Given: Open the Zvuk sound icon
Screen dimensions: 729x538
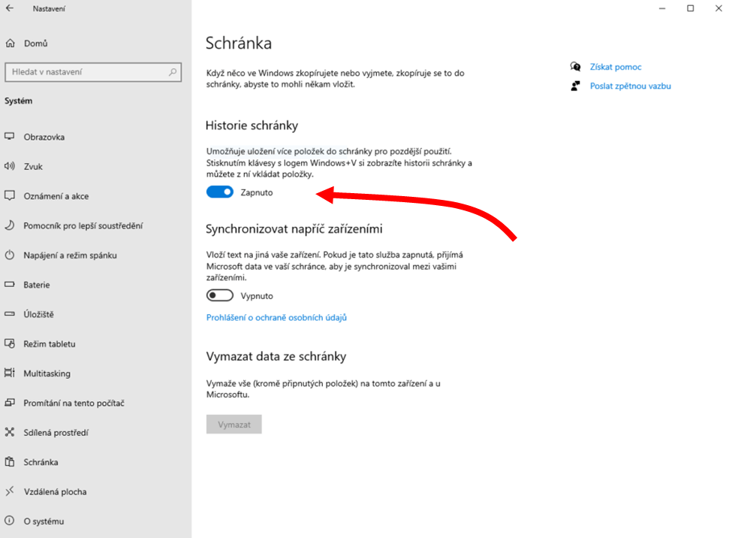Looking at the screenshot, I should pyautogui.click(x=10, y=166).
